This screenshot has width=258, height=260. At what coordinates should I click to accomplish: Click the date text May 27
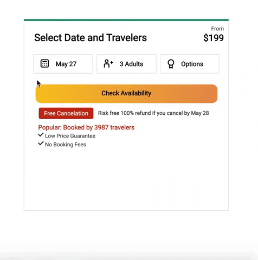coord(66,64)
